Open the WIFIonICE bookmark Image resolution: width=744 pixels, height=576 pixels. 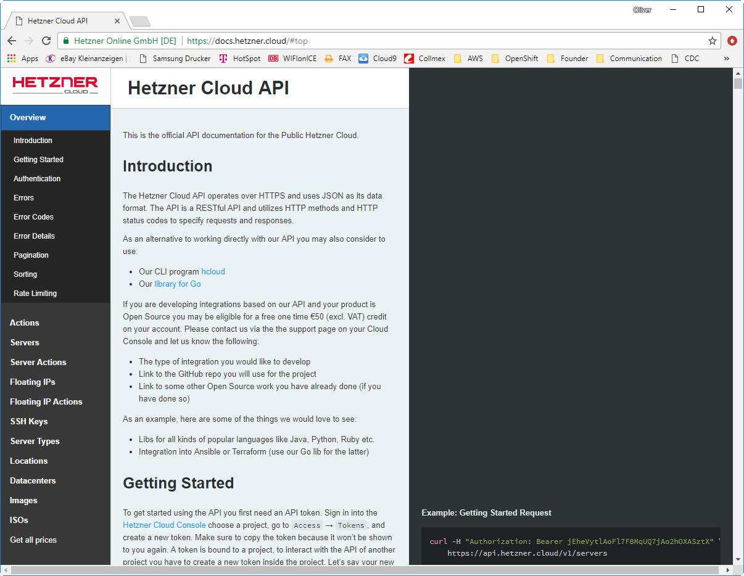pyautogui.click(x=292, y=59)
